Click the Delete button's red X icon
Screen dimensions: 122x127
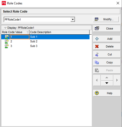pyautogui.click(x=97, y=46)
